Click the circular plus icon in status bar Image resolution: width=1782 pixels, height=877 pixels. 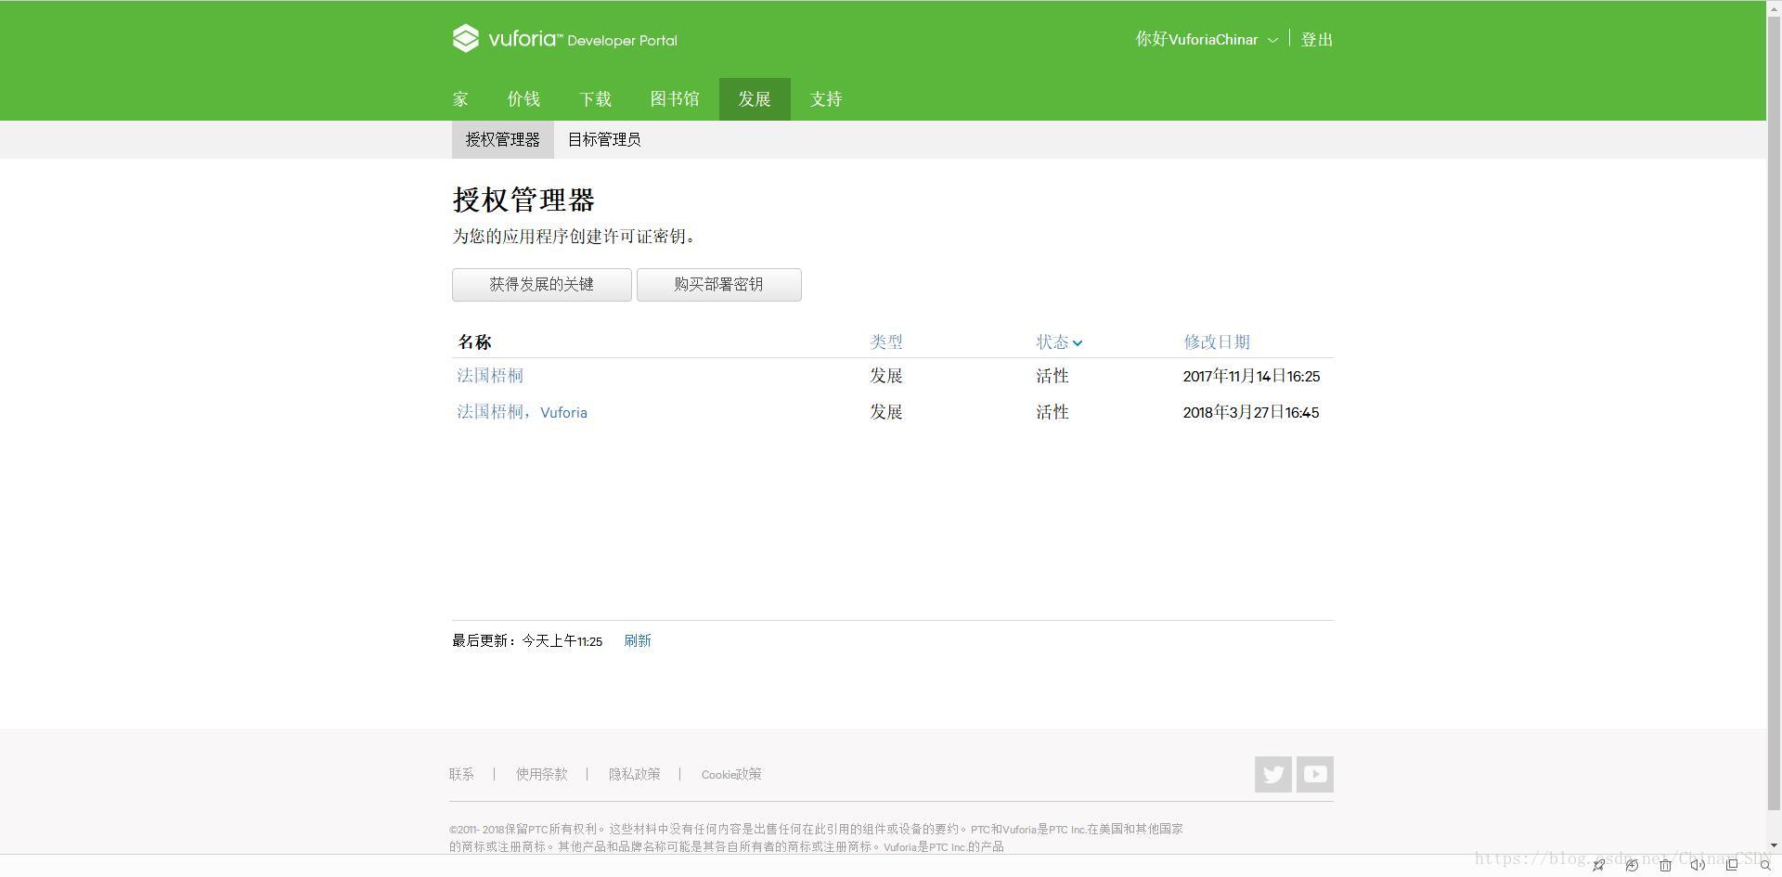point(1632,865)
